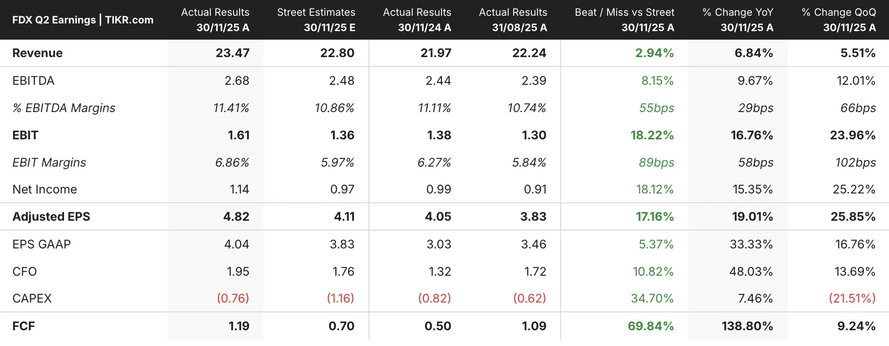Select the % Change YoY column header

click(x=738, y=20)
